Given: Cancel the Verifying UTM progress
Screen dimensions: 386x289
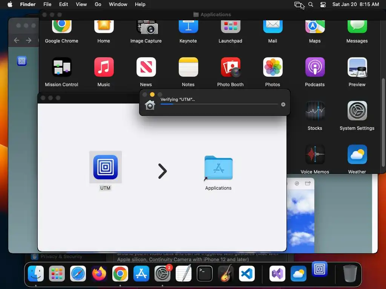Looking at the screenshot, I should tap(283, 105).
